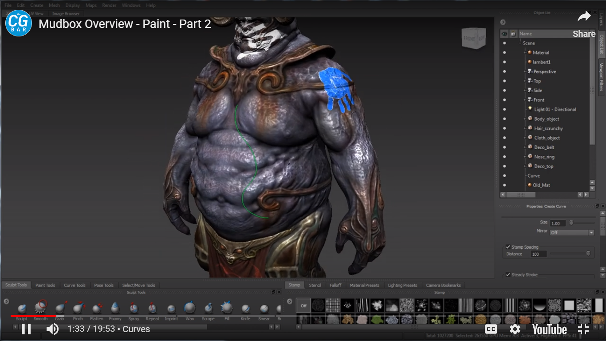The height and width of the screenshot is (341, 606).
Task: Open the Camera Bookmarks tab
Action: coord(444,285)
